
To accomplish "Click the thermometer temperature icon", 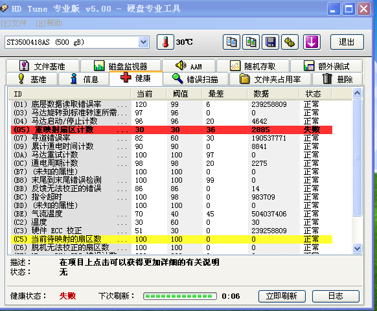I will tap(165, 42).
